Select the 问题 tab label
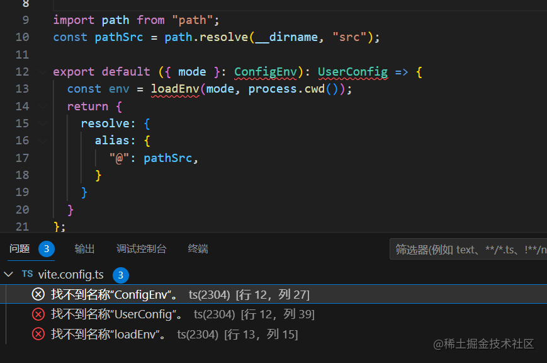547x363 pixels. 20,249
